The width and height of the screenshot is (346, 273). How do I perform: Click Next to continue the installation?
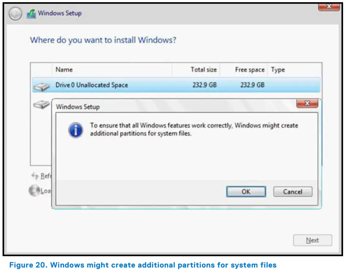pyautogui.click(x=312, y=240)
